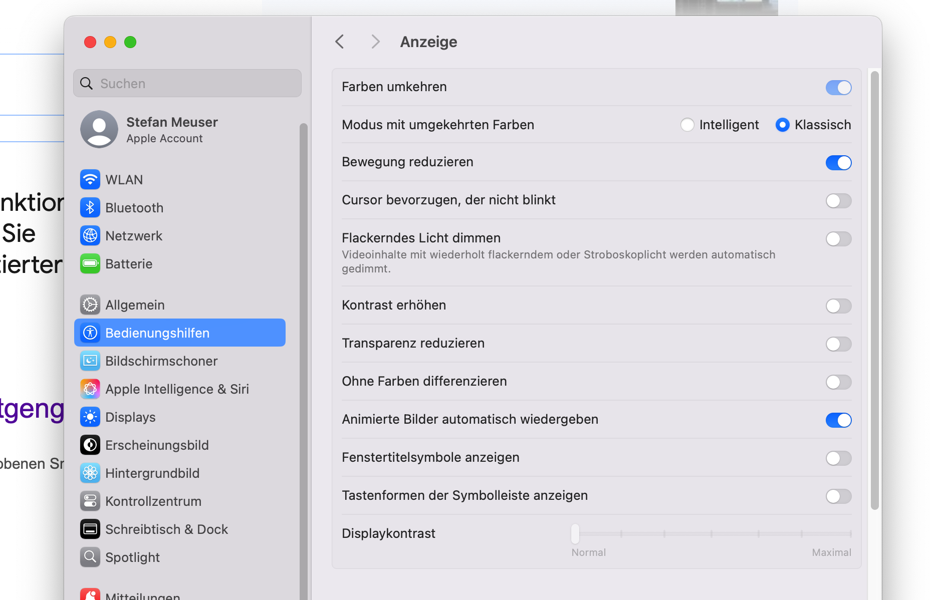935x600 pixels.
Task: Click the Bedienungshilfen accessibility icon
Action: click(x=90, y=333)
